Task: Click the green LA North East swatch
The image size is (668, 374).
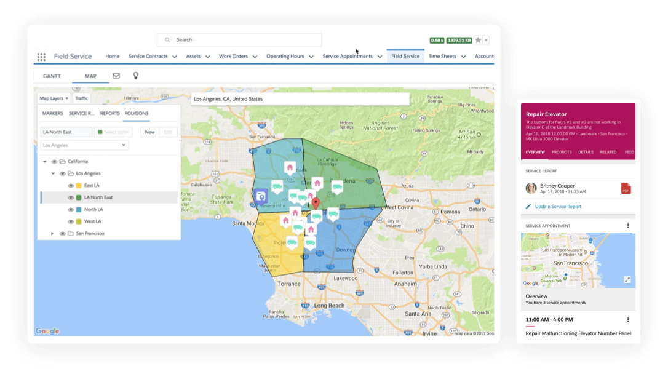Action: [79, 197]
